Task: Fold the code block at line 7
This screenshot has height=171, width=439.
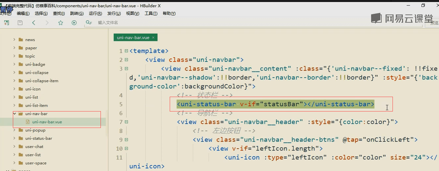Action: tap(126, 122)
